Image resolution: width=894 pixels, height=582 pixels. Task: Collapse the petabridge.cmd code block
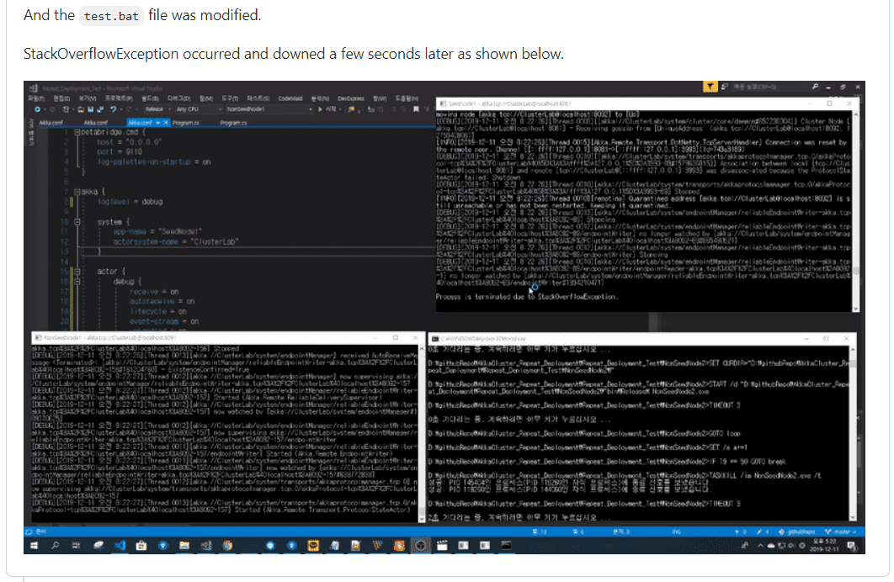(77, 131)
